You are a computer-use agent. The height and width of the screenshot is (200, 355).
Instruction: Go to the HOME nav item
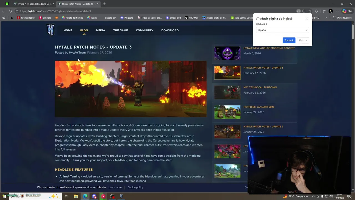coord(68,30)
